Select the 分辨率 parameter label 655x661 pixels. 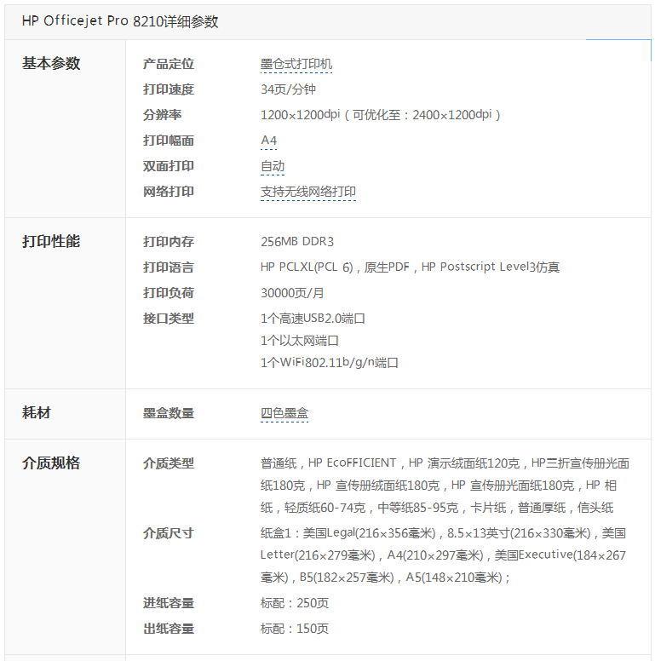[162, 115]
